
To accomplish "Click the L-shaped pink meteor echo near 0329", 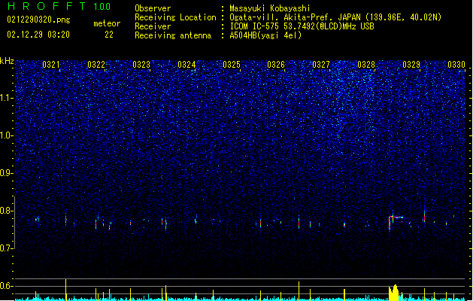I will (396, 222).
